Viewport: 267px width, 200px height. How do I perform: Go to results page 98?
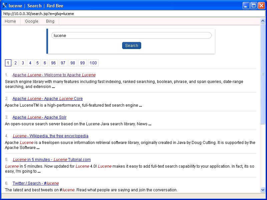coord(73,63)
